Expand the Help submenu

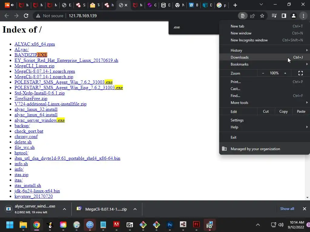(x=265, y=127)
